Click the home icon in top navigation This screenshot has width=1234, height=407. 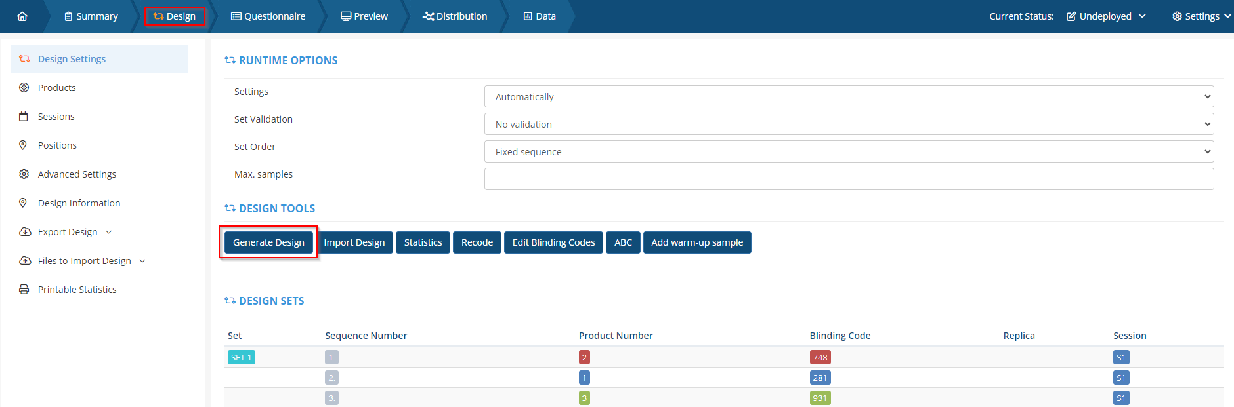pos(22,16)
